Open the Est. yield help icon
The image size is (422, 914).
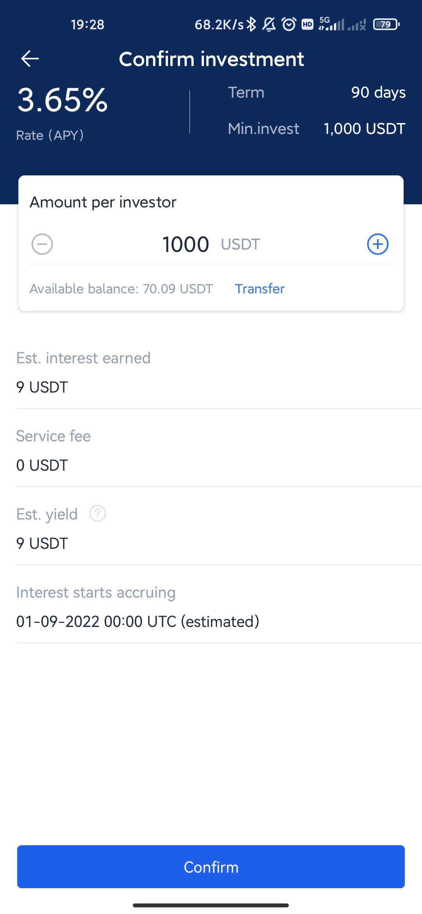tap(98, 513)
